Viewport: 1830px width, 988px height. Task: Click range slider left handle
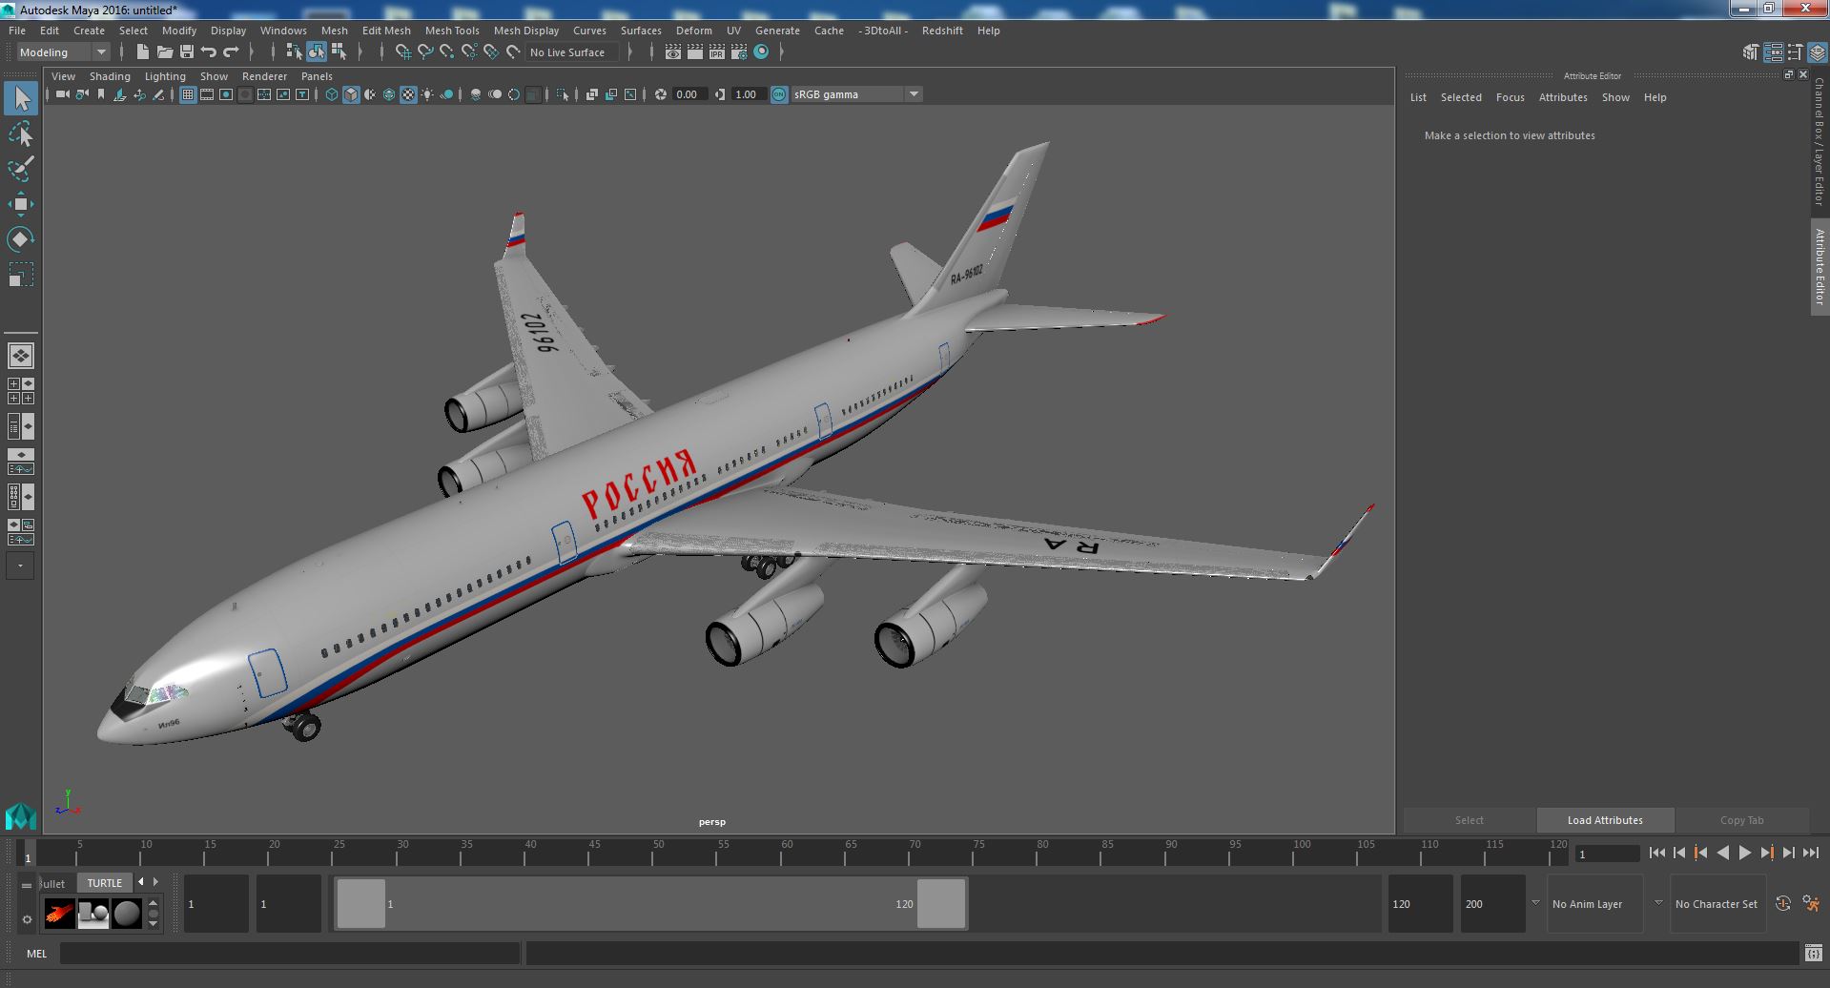361,903
